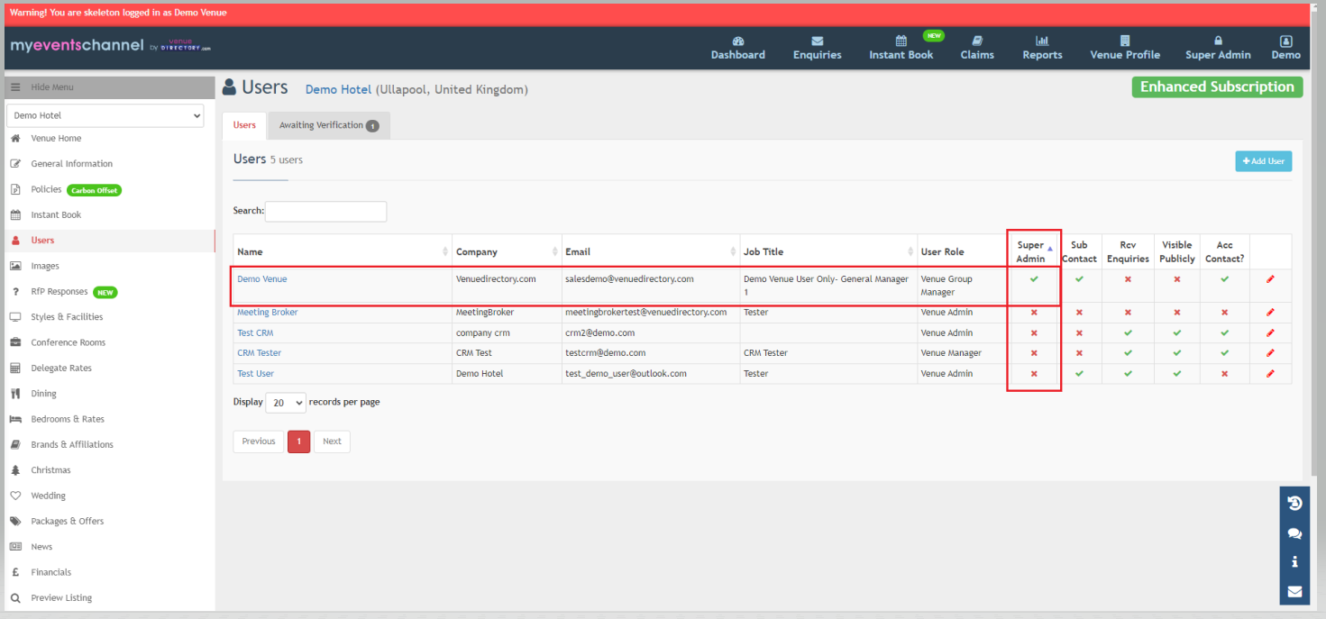Open the Test CRM user link
The height and width of the screenshot is (619, 1326).
[255, 333]
